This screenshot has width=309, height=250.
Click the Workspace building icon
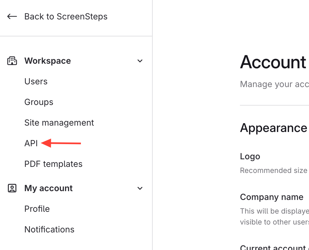click(x=12, y=61)
